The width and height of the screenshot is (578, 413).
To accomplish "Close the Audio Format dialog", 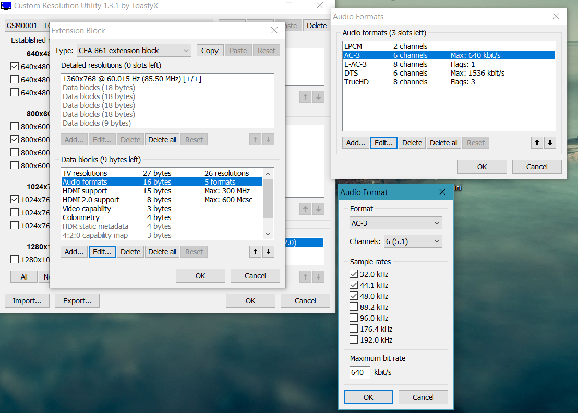I will coord(442,192).
